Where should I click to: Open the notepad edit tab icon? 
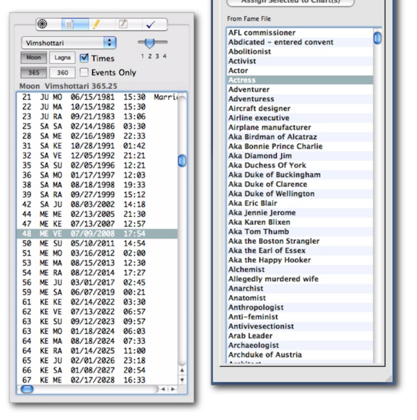click(123, 24)
